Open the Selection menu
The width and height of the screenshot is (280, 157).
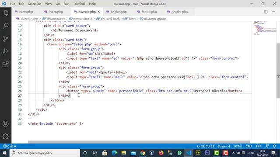(35, 4)
